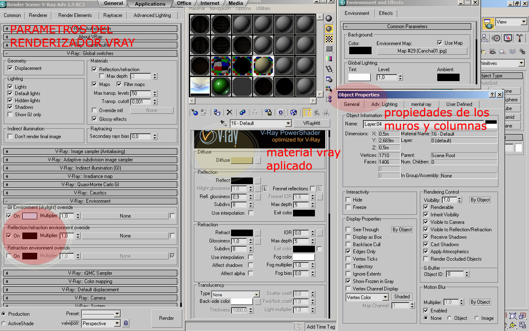Click the Render button
The height and width of the screenshot is (331, 529).
(167, 318)
